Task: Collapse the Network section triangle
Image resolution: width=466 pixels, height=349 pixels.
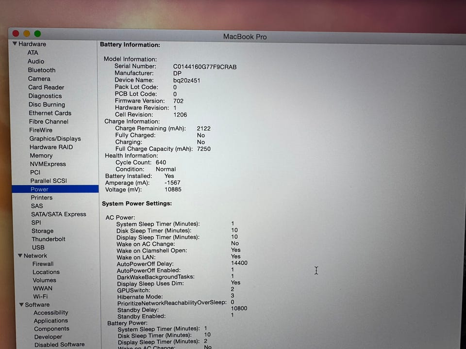Action: tap(20, 255)
